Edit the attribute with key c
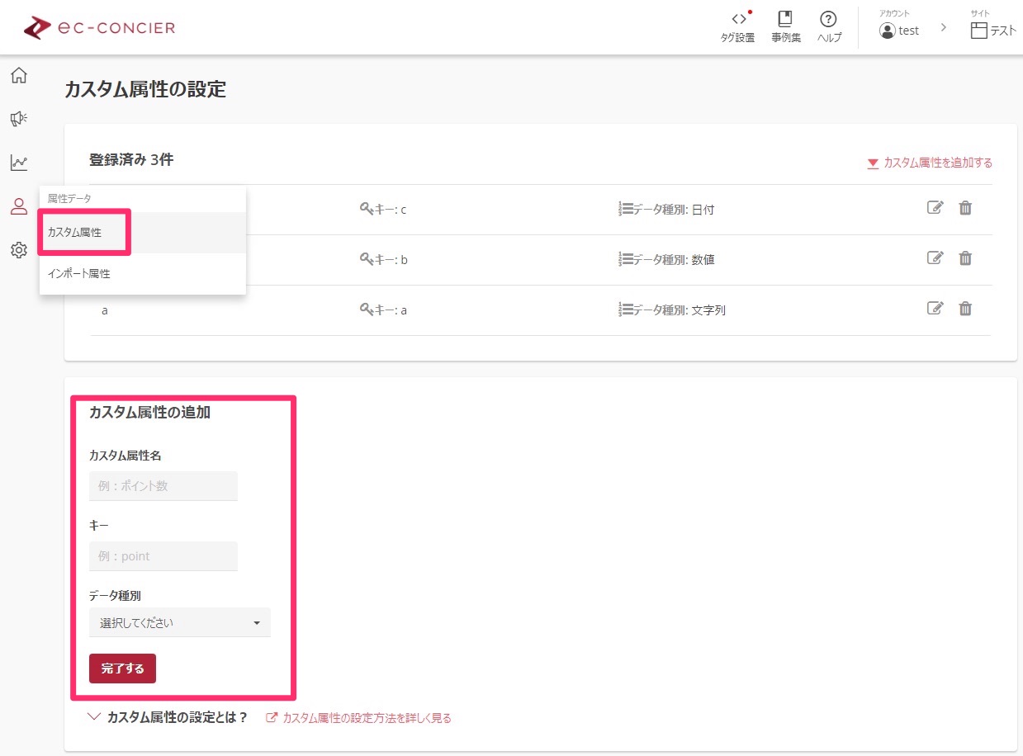The width and height of the screenshot is (1023, 756). [x=935, y=208]
